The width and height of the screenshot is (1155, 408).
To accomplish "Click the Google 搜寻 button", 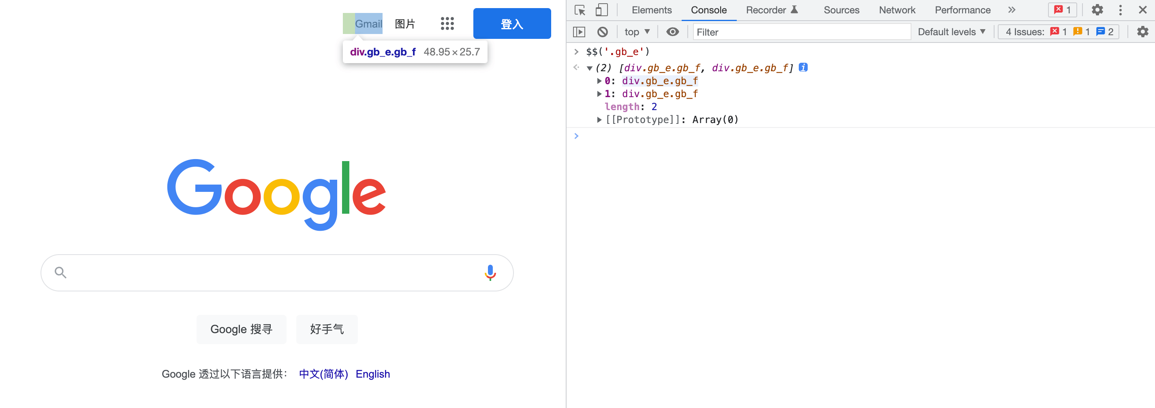I will pos(241,329).
